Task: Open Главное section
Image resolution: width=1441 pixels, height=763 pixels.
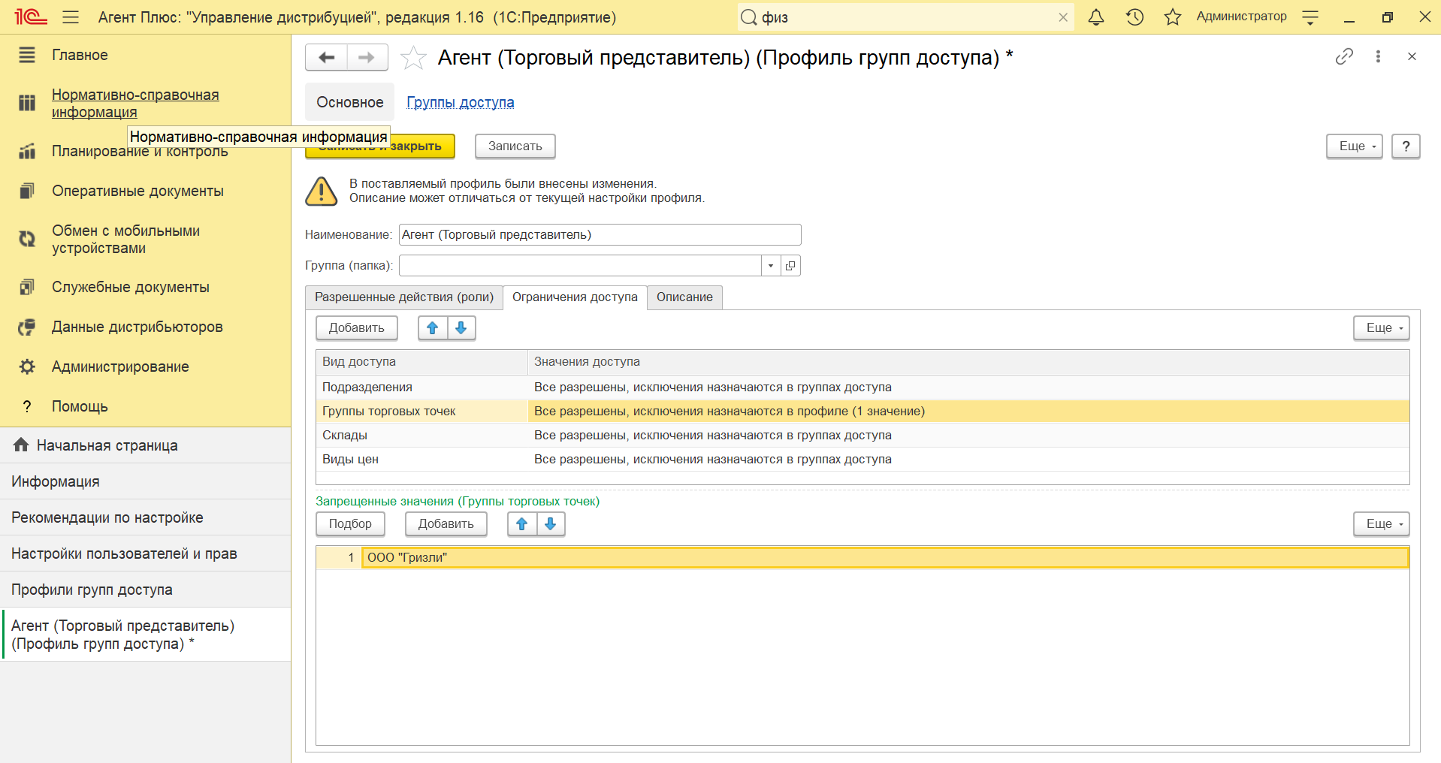Action: (80, 55)
